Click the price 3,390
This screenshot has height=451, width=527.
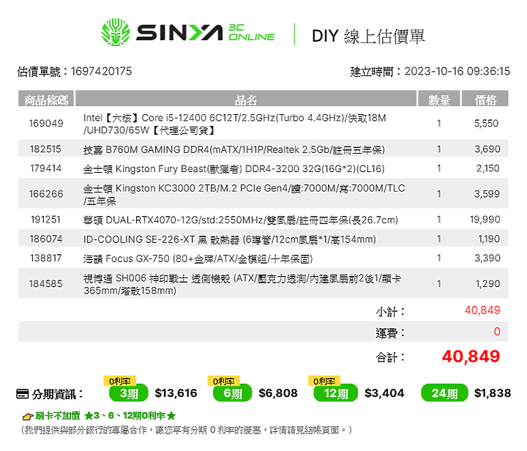click(487, 258)
